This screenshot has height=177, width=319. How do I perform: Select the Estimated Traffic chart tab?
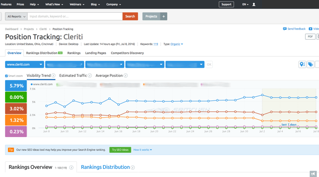[73, 76]
